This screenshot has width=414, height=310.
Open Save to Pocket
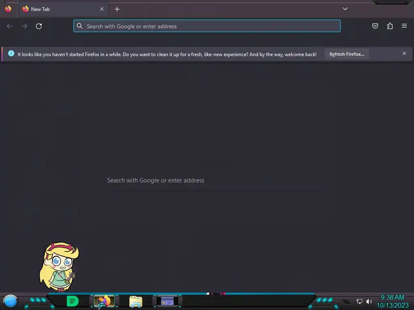[375, 26]
